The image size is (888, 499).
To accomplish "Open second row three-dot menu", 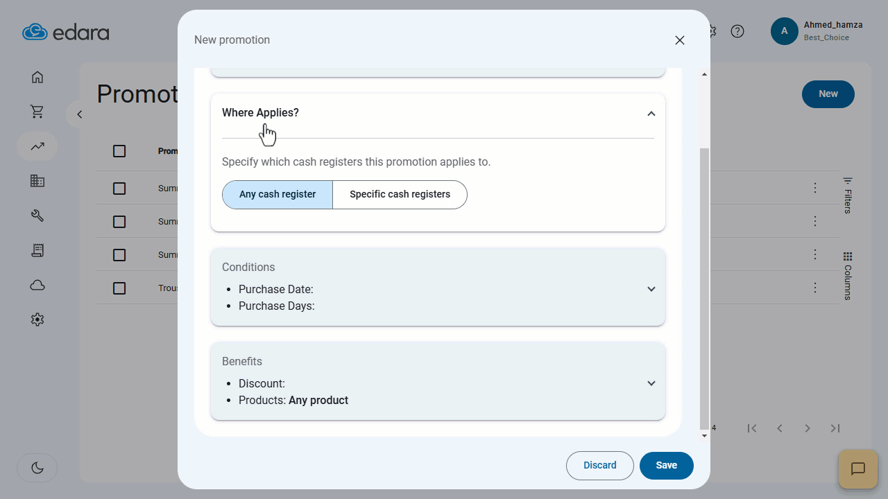I will (x=816, y=221).
